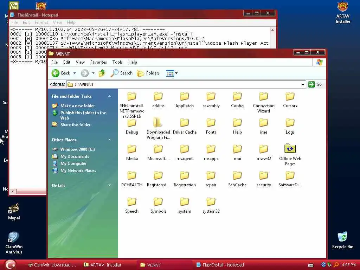Image resolution: width=360 pixels, height=270 pixels.
Task: Toggle the Folders pane button
Action: point(148,73)
